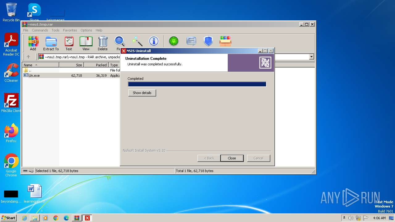Open the File menu in WinRAR
Screen dimensions: 395x222
click(x=26, y=30)
